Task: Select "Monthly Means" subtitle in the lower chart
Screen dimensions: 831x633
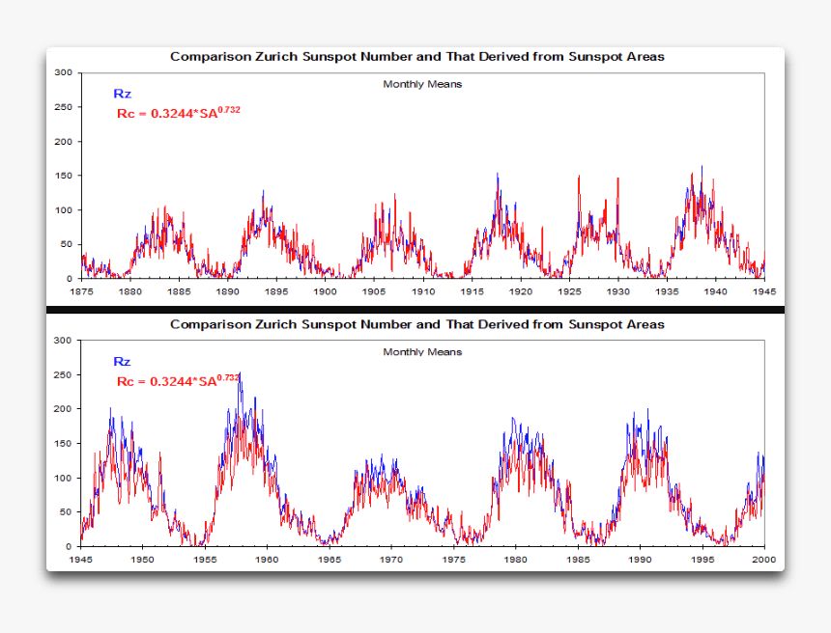Action: (422, 352)
